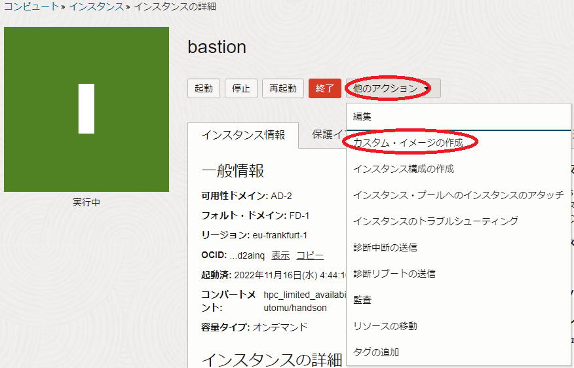Select 編集 from the actions menu
The image size is (574, 368).
coord(362,117)
